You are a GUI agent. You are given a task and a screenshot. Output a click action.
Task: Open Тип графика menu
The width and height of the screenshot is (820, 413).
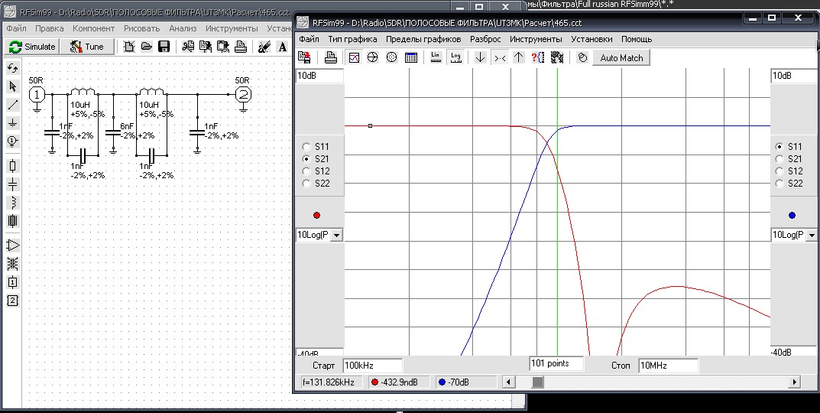(352, 39)
